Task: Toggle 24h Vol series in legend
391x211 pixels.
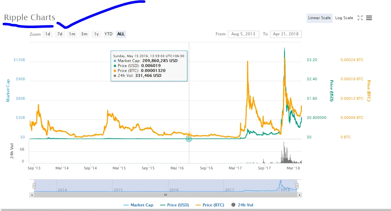Action: [x=242, y=205]
